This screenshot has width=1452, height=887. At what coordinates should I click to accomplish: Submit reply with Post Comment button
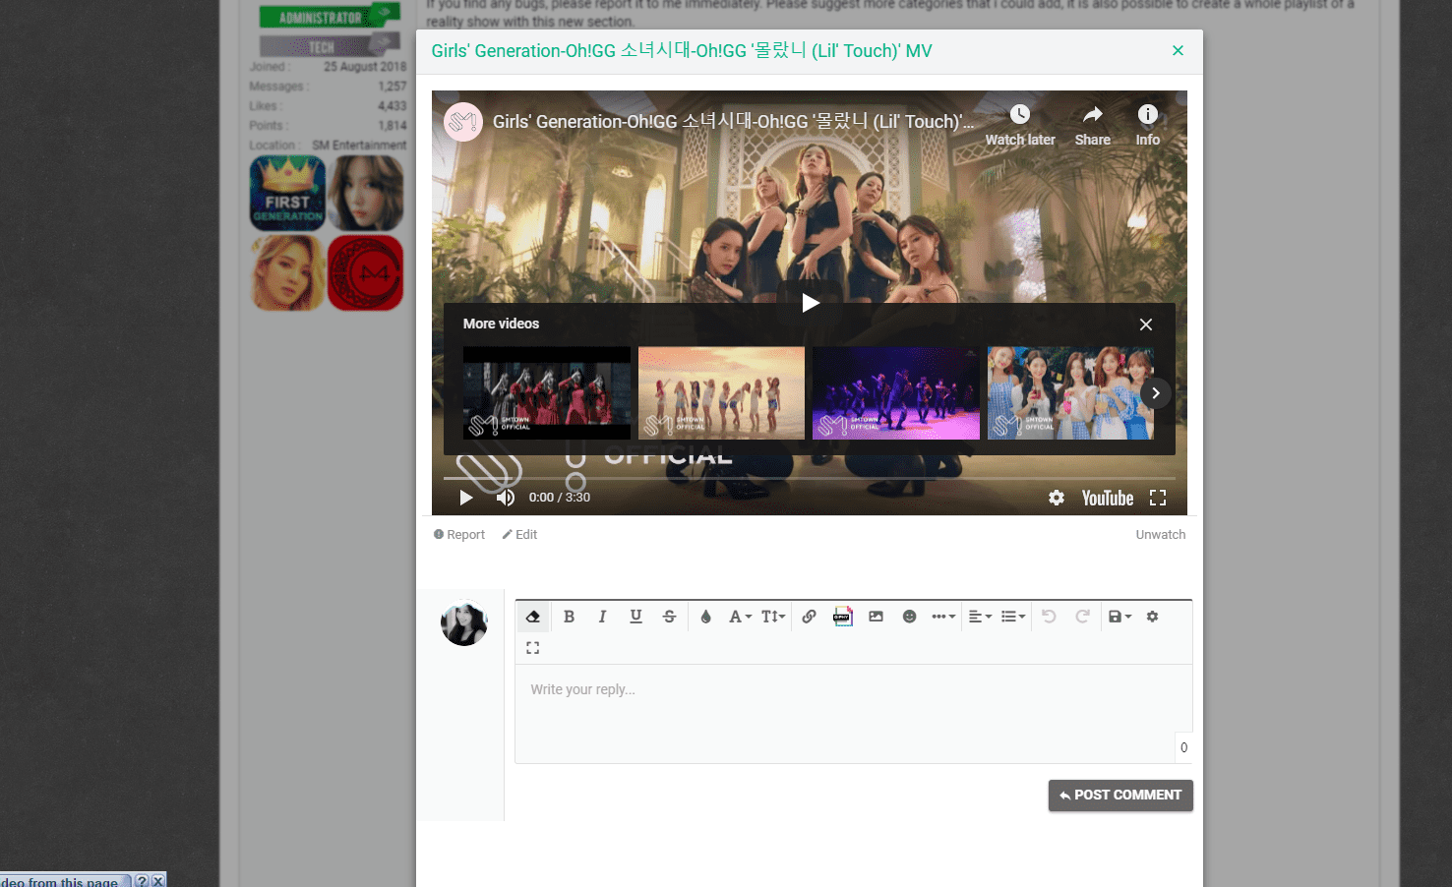click(1120, 796)
